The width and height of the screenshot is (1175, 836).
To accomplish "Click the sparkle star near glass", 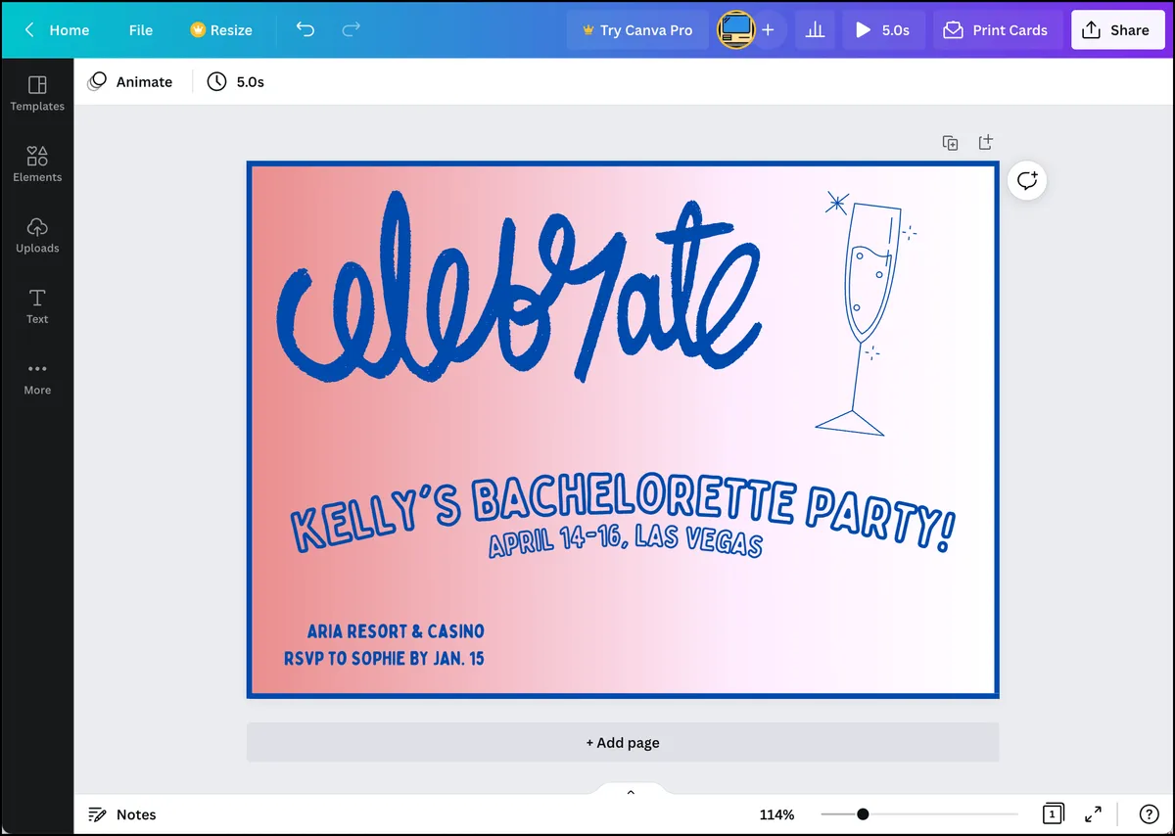I will pyautogui.click(x=837, y=203).
